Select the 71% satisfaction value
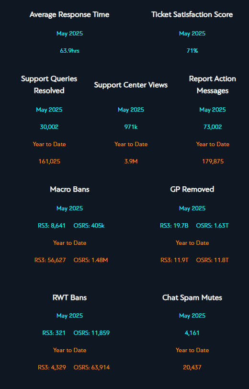 pyautogui.click(x=192, y=51)
